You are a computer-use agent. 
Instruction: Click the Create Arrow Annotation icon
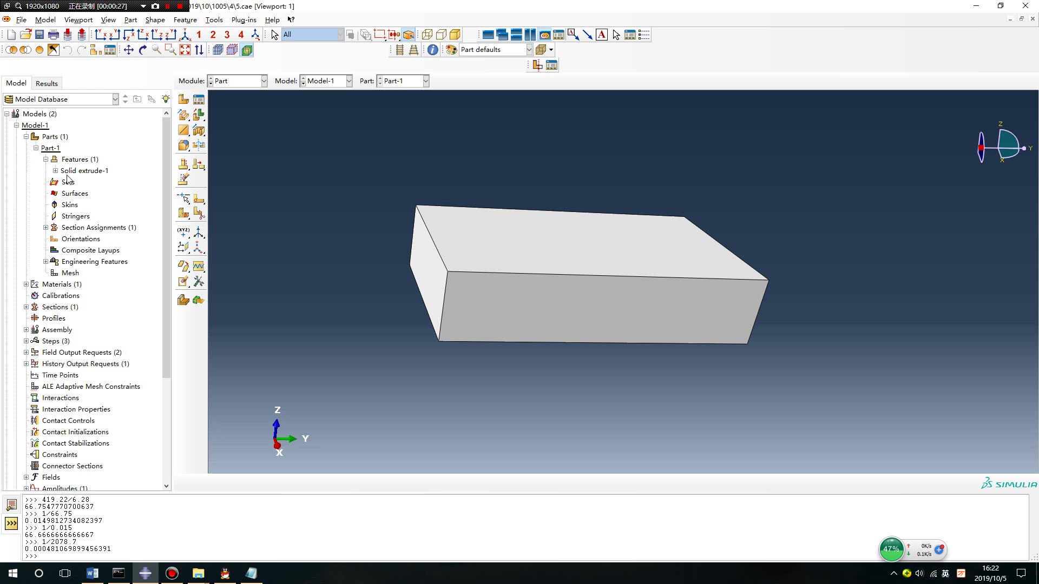588,35
